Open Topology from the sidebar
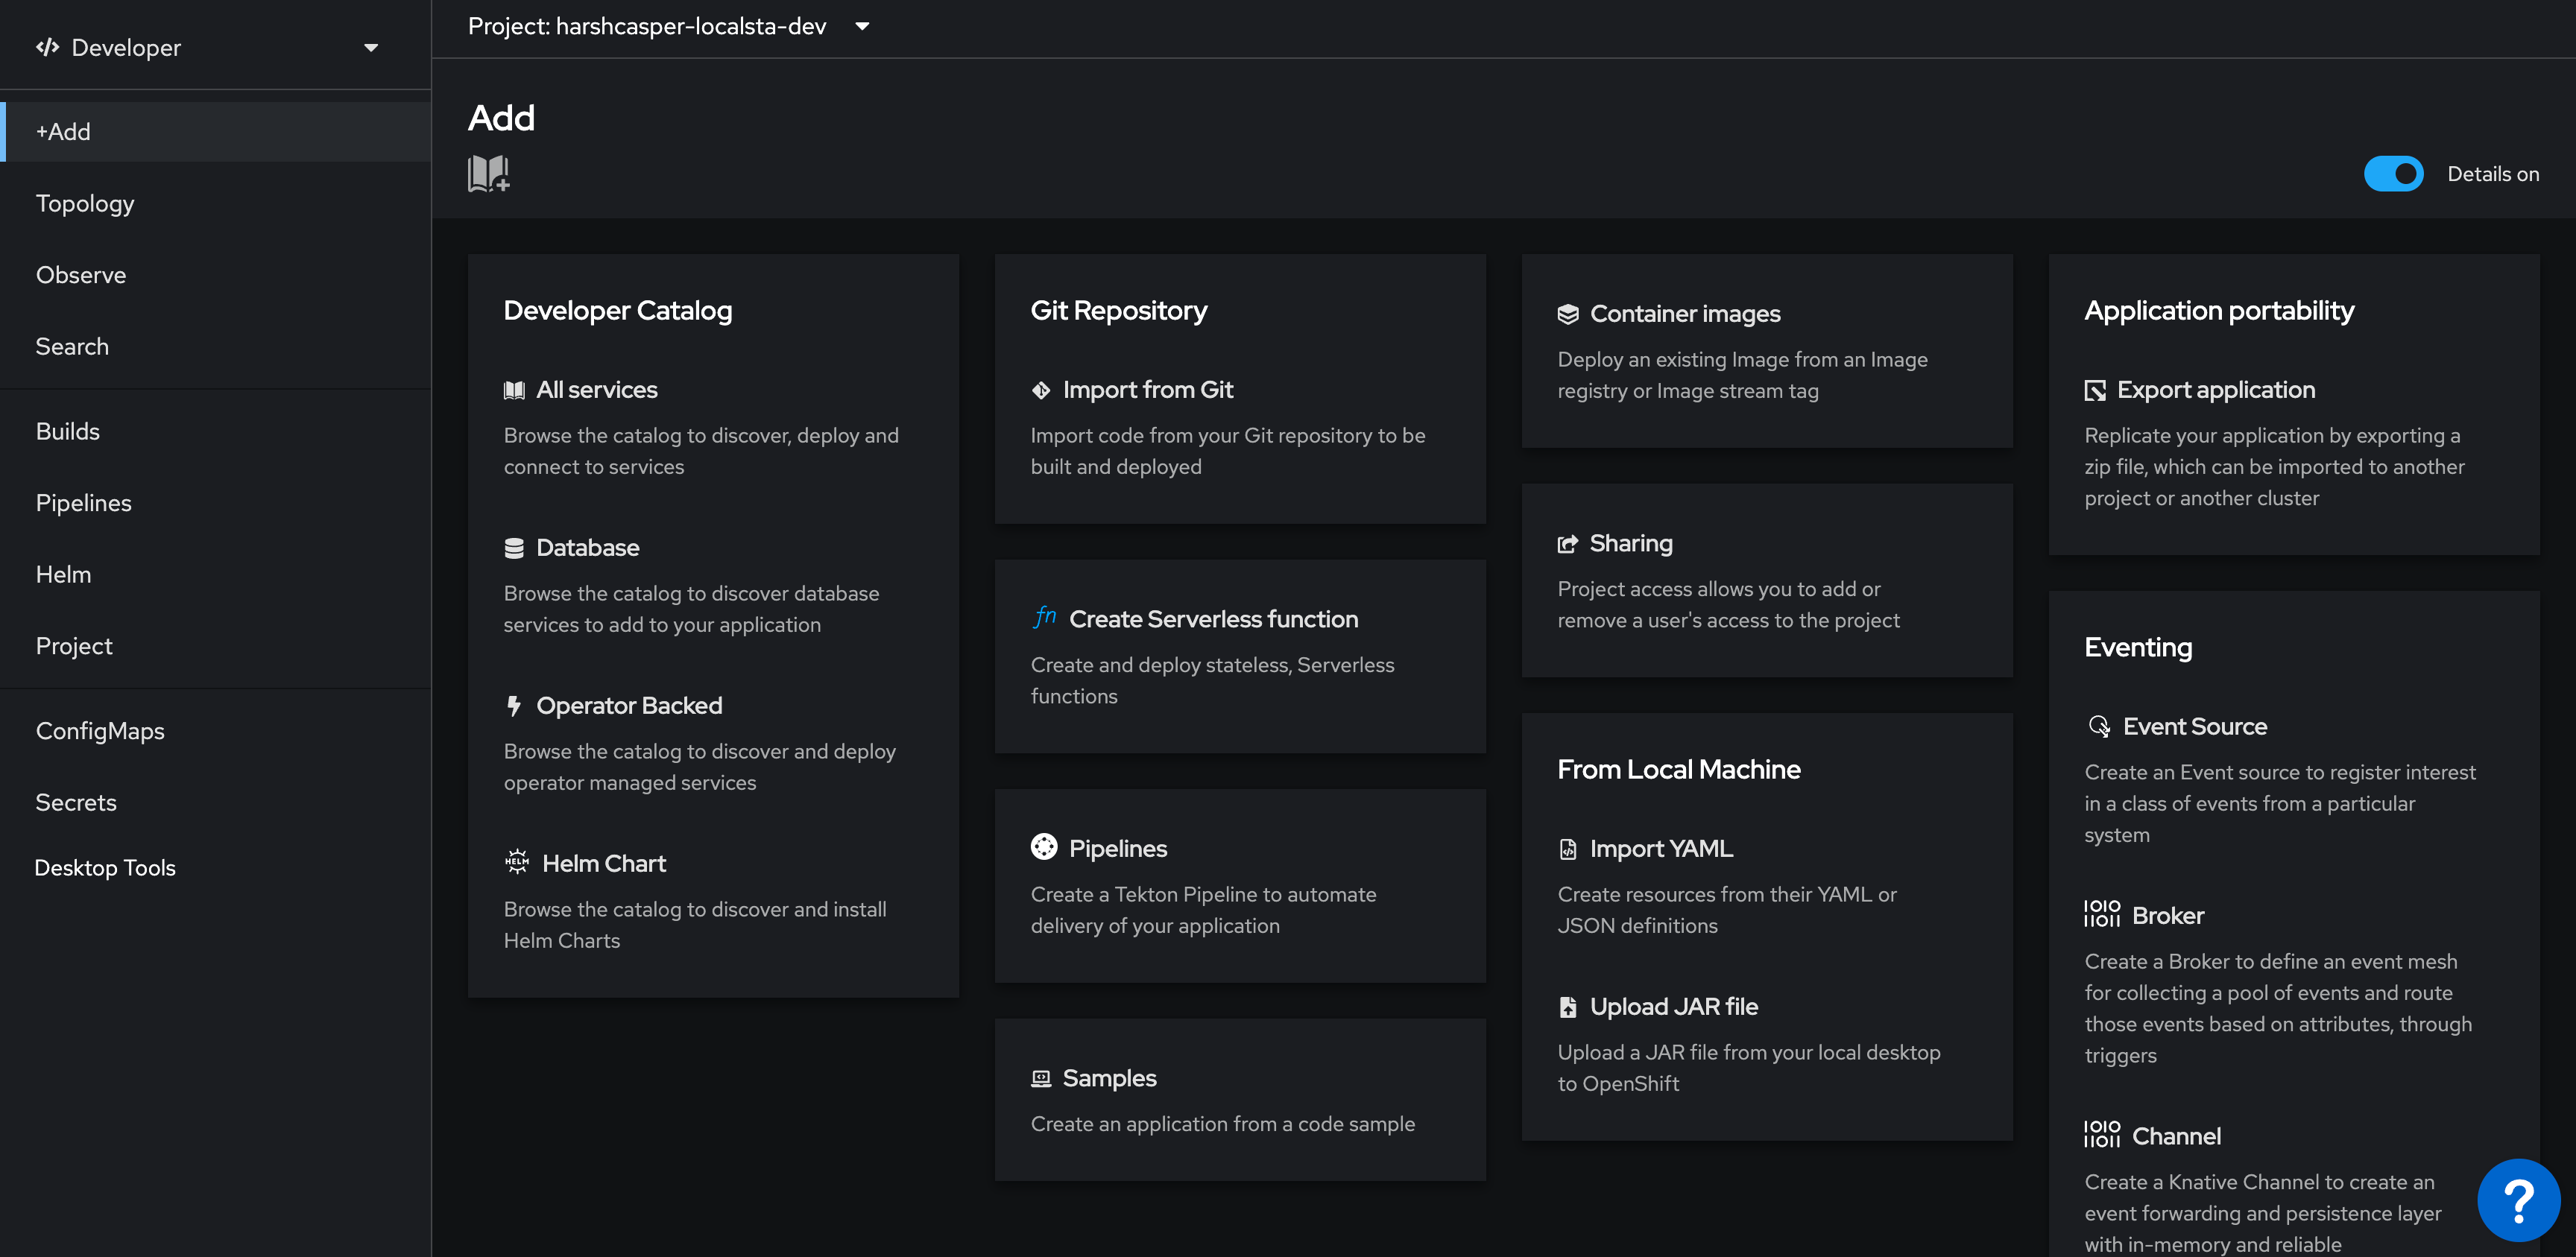This screenshot has width=2576, height=1257. [x=85, y=203]
